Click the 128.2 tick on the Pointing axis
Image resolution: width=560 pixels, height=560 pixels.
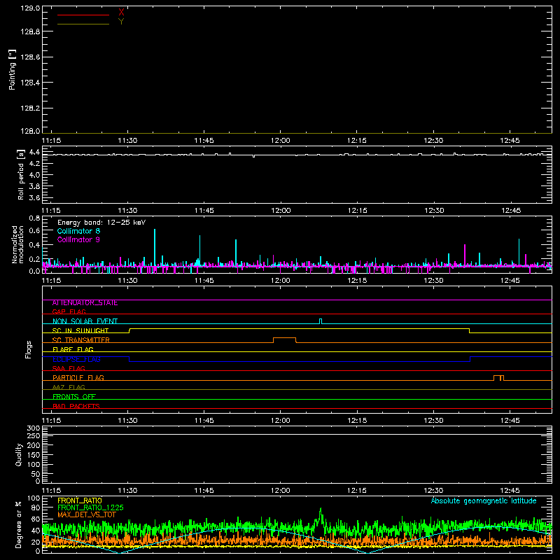[x=30, y=108]
